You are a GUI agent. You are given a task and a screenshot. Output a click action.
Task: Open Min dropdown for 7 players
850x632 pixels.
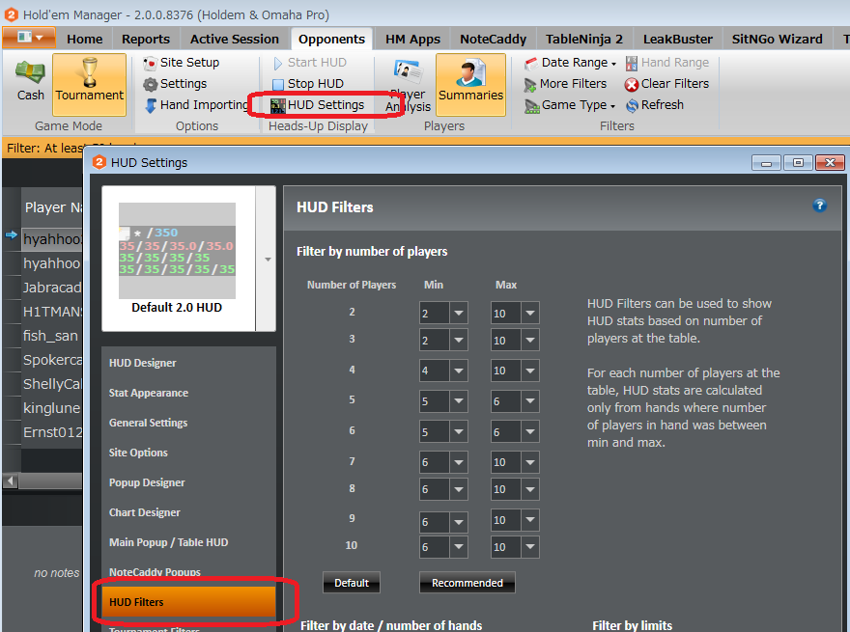[459, 462]
